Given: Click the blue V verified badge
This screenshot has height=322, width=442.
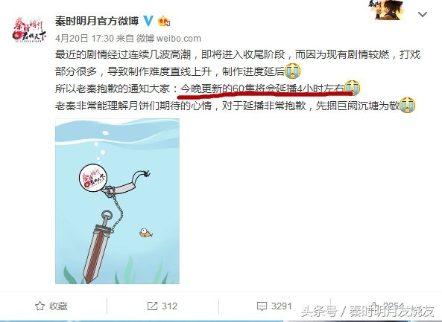Looking at the screenshot, I should tap(148, 21).
